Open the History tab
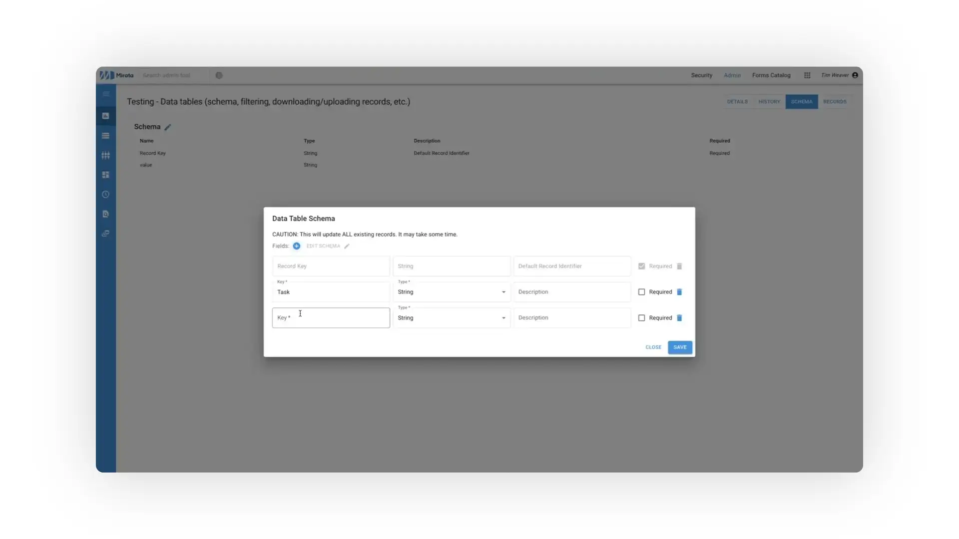Viewport: 959px width, 539px height. click(x=769, y=101)
